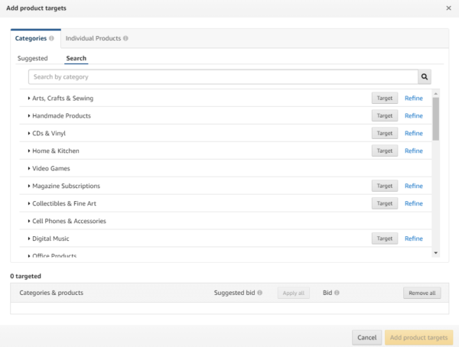Click 'Categories & products' column header

click(x=51, y=293)
